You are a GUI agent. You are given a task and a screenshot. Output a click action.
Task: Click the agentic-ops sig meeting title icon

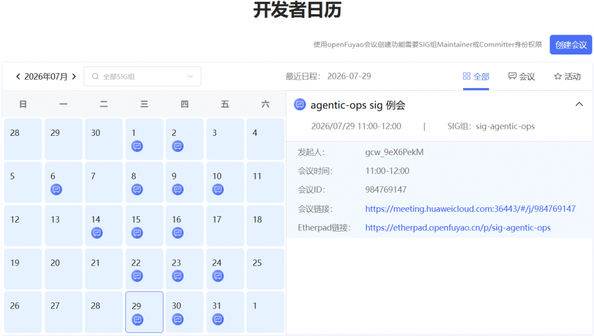point(300,104)
